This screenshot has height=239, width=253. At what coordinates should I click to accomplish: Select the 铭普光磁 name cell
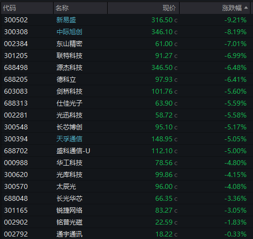click(x=69, y=222)
